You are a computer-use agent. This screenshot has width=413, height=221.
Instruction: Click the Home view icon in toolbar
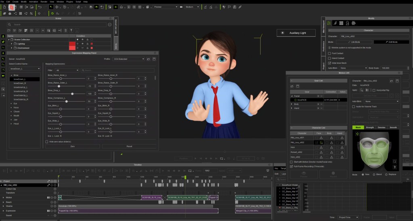(x=121, y=7)
